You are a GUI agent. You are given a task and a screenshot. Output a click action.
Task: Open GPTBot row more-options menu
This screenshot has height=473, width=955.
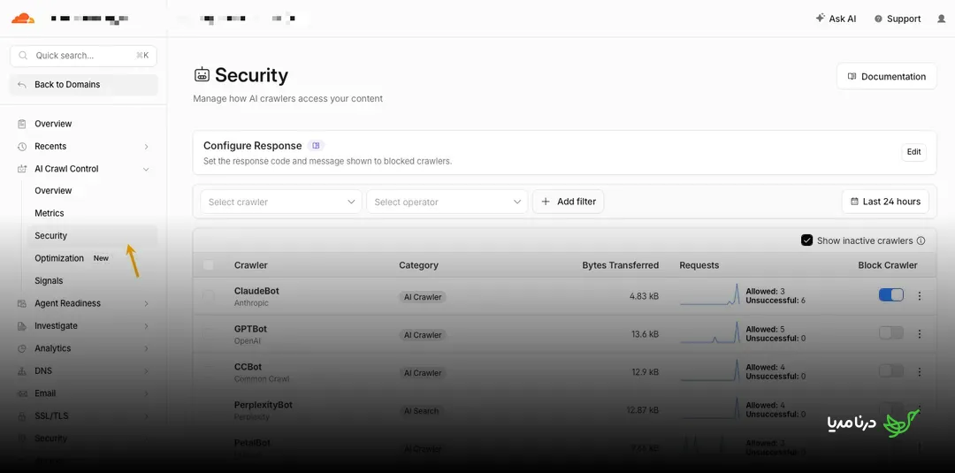pos(920,333)
